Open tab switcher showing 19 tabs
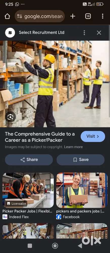This screenshot has width=110, height=253. (88, 16)
